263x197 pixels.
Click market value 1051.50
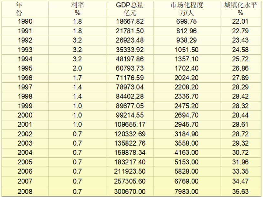click(186, 50)
